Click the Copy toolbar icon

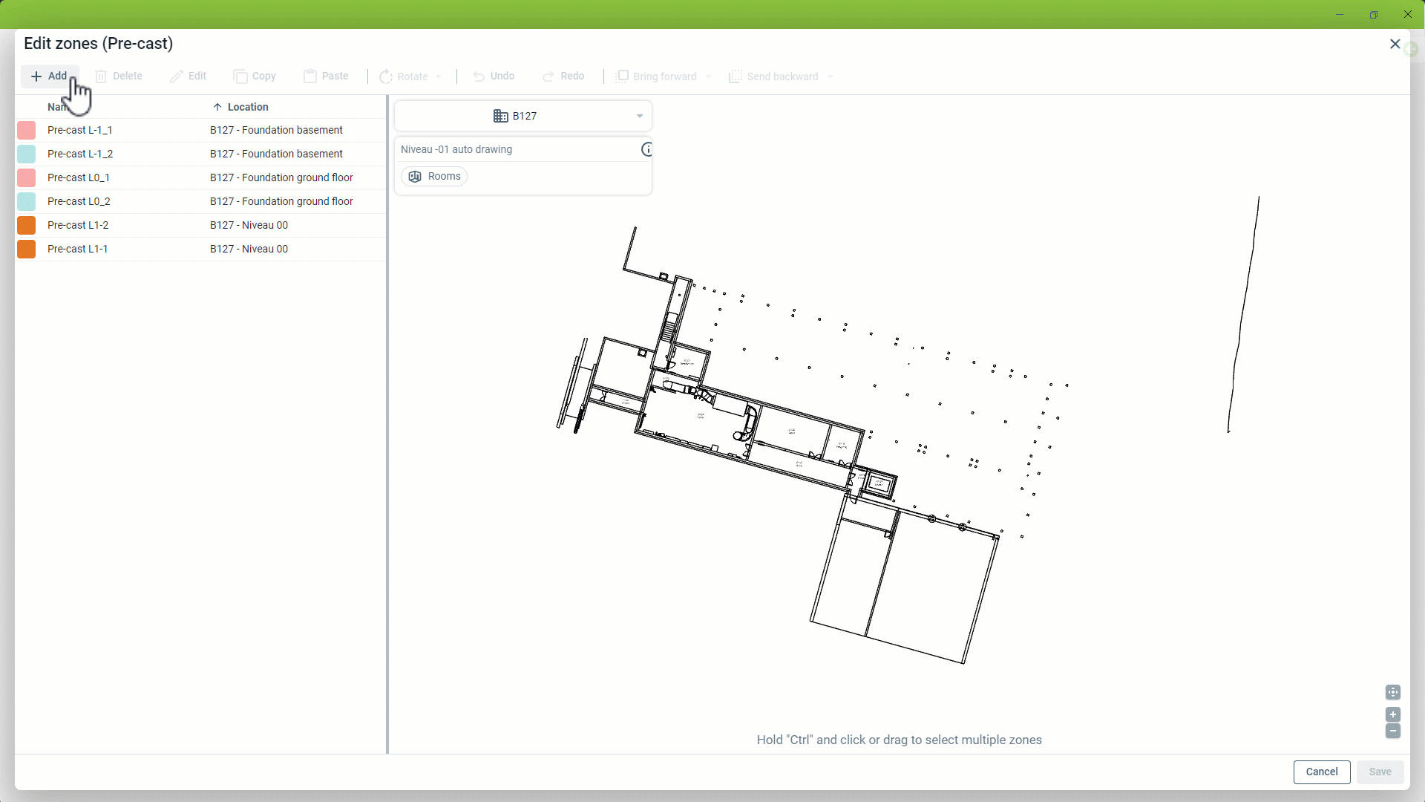pyautogui.click(x=240, y=76)
